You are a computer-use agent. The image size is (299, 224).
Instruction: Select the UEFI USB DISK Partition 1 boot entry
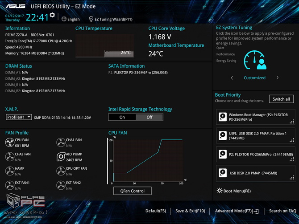(x=256, y=135)
